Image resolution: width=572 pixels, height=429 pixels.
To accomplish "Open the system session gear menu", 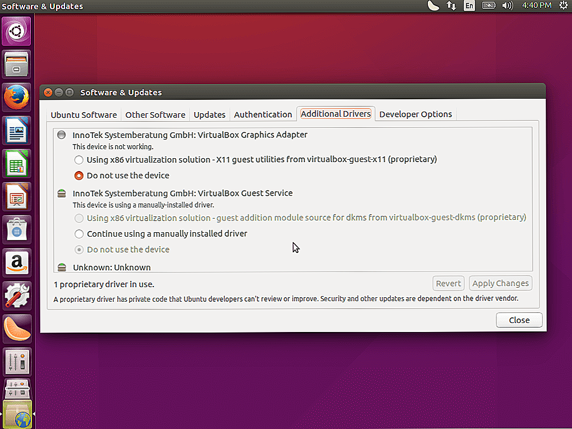I will (564, 6).
